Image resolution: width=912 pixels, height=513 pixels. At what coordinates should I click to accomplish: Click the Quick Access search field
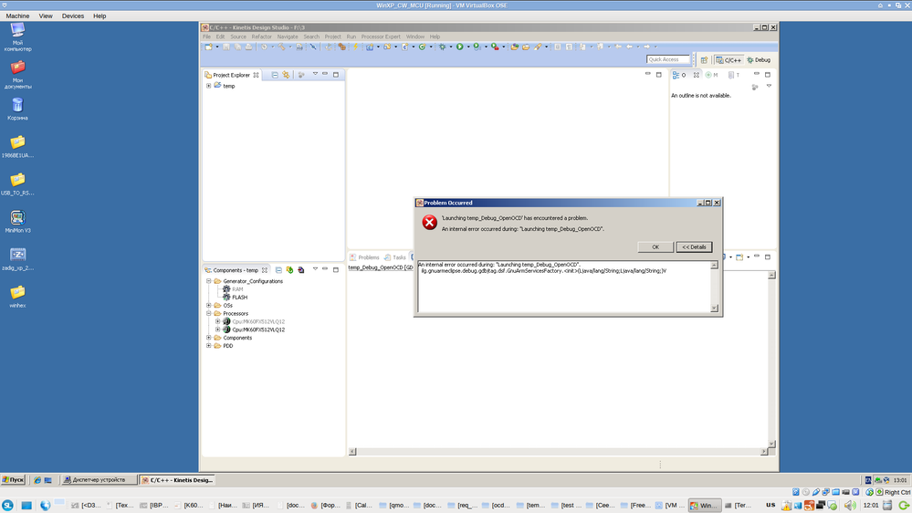(667, 59)
